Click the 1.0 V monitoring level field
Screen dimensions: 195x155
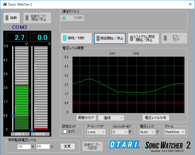click(24, 146)
